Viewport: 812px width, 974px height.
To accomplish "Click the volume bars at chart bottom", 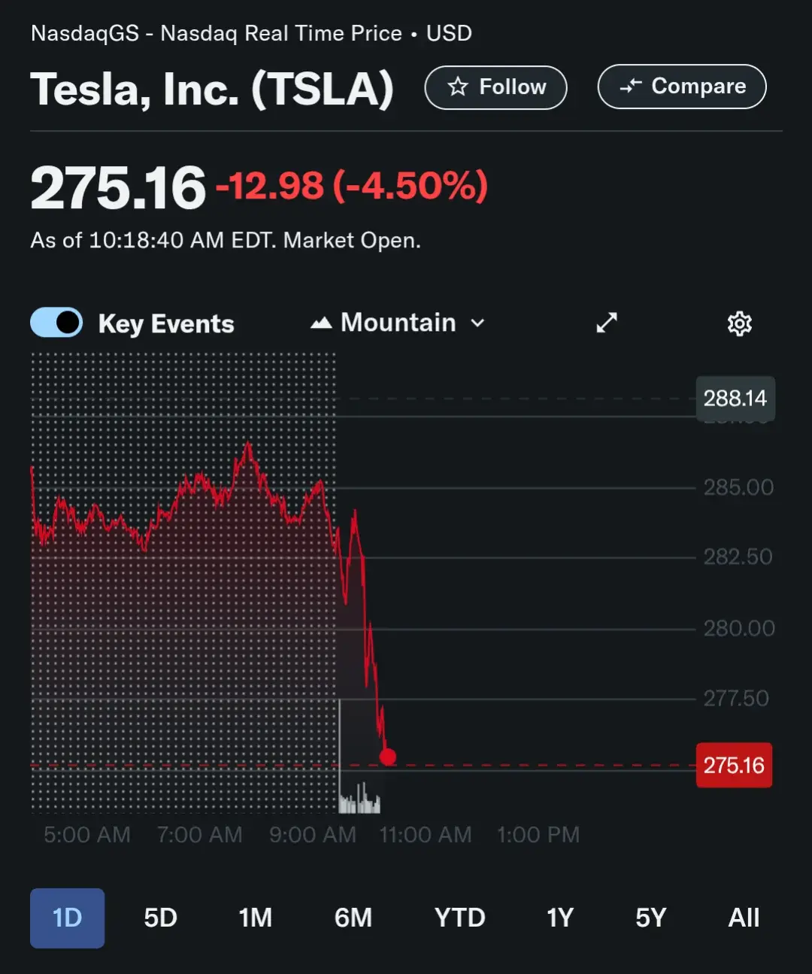I will (359, 799).
